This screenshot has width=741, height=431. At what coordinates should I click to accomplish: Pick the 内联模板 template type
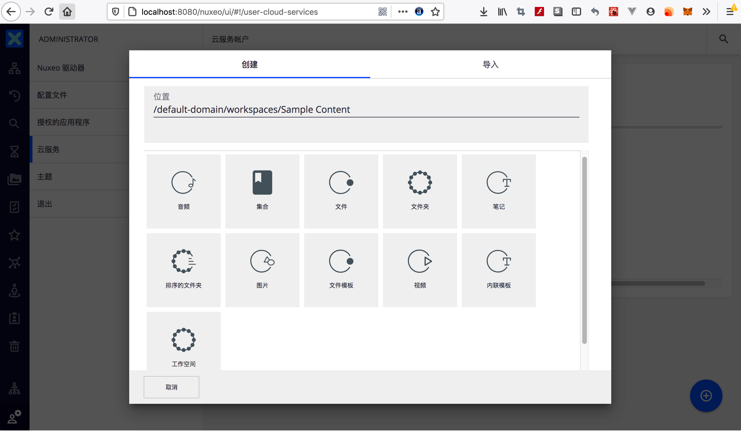499,270
